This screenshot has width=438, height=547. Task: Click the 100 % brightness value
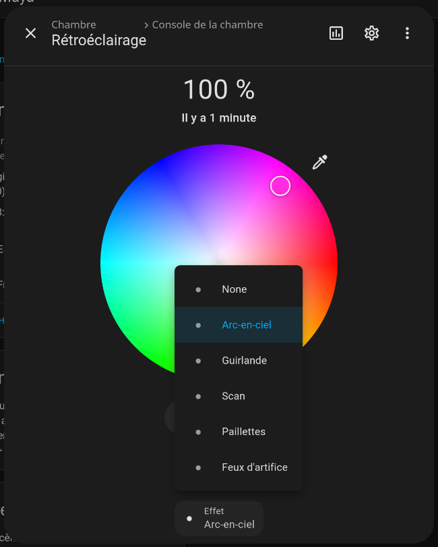[x=219, y=90]
